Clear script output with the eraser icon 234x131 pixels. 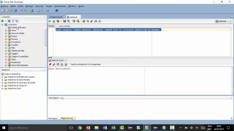click(x=54, y=64)
